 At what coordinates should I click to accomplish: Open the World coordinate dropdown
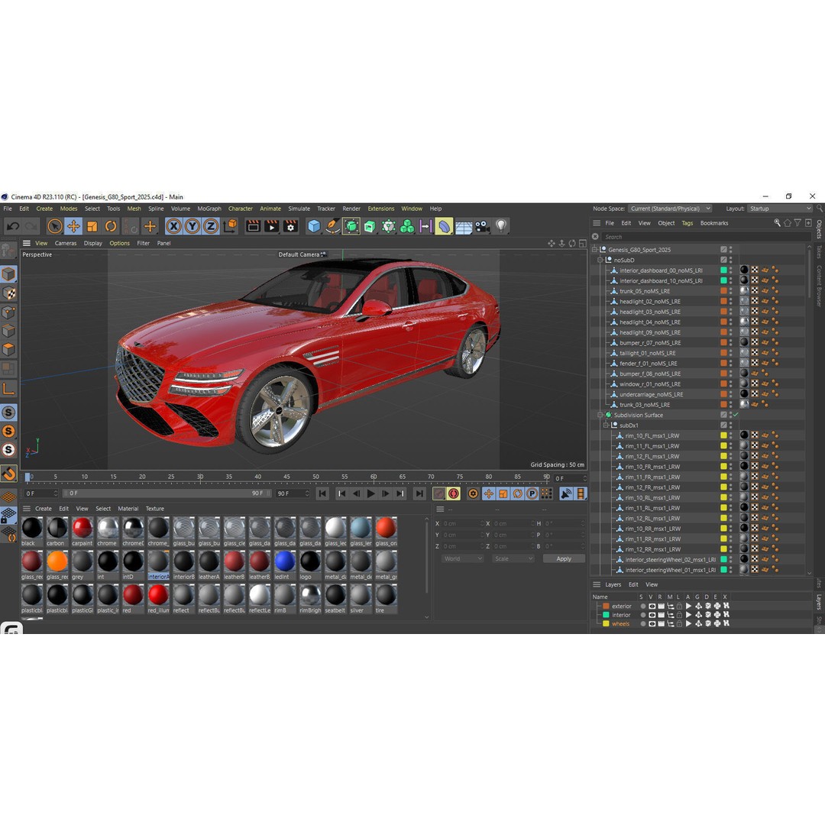[462, 558]
